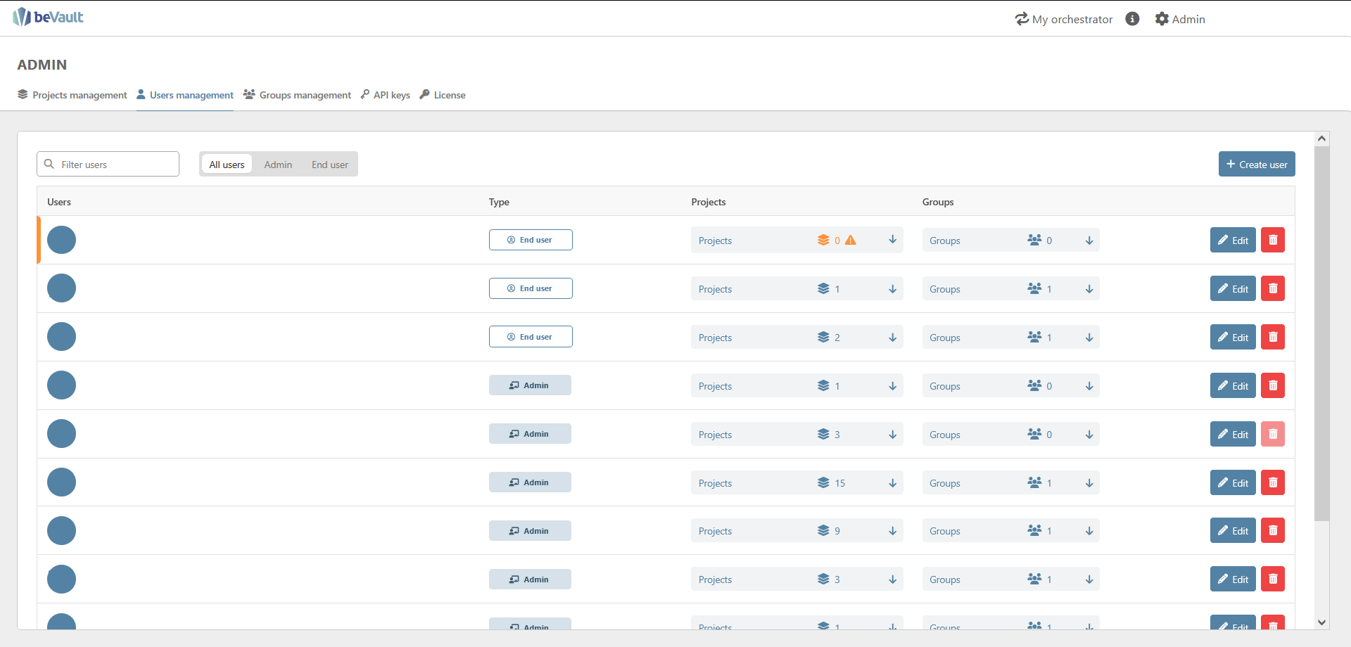Expand Groups dropdown in first row
The height and width of the screenshot is (647, 1351).
pos(1089,241)
